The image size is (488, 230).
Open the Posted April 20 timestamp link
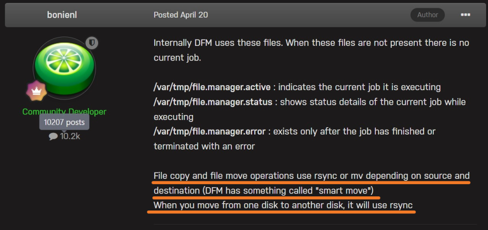(181, 15)
